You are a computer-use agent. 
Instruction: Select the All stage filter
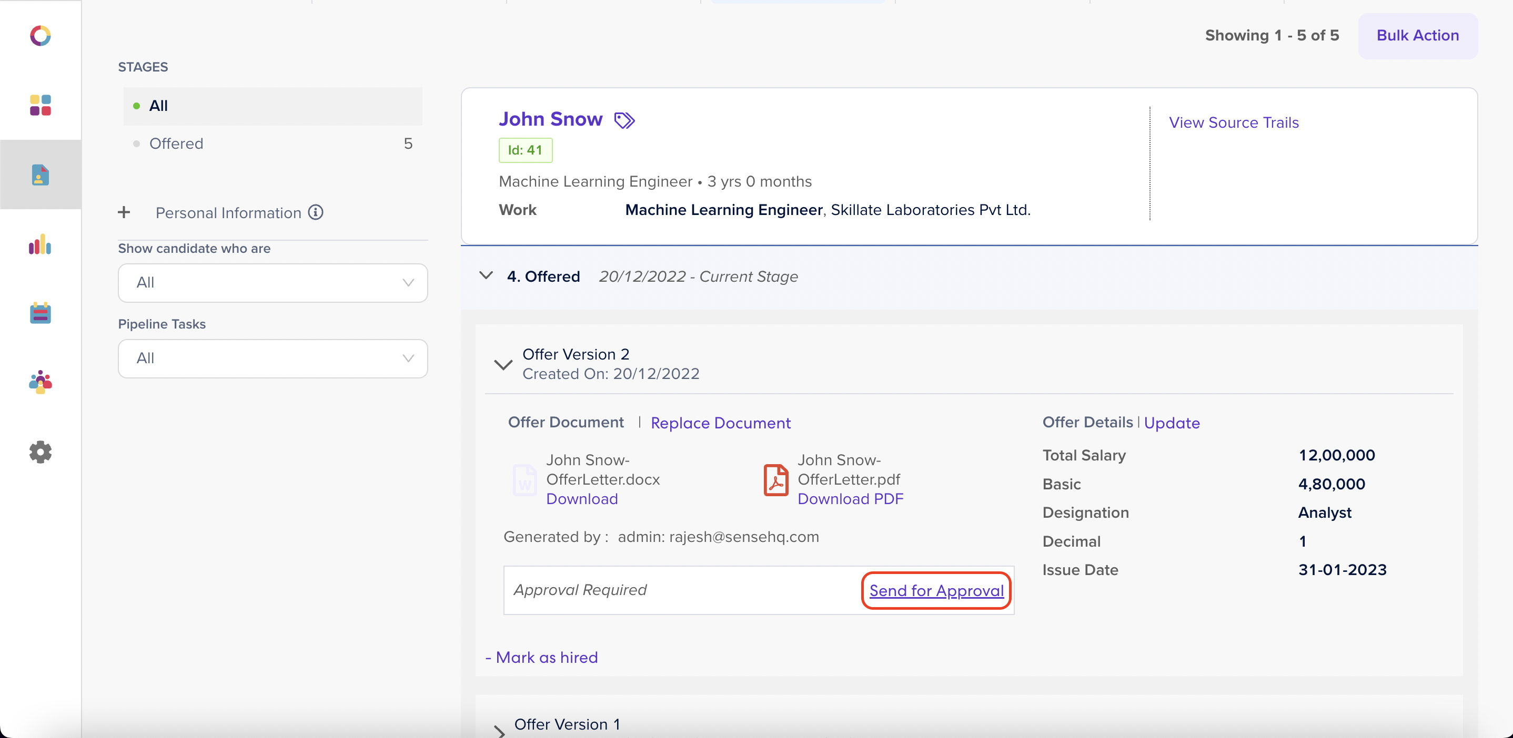coord(158,106)
